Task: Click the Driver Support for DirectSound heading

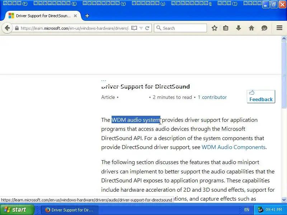Action: tap(146, 86)
